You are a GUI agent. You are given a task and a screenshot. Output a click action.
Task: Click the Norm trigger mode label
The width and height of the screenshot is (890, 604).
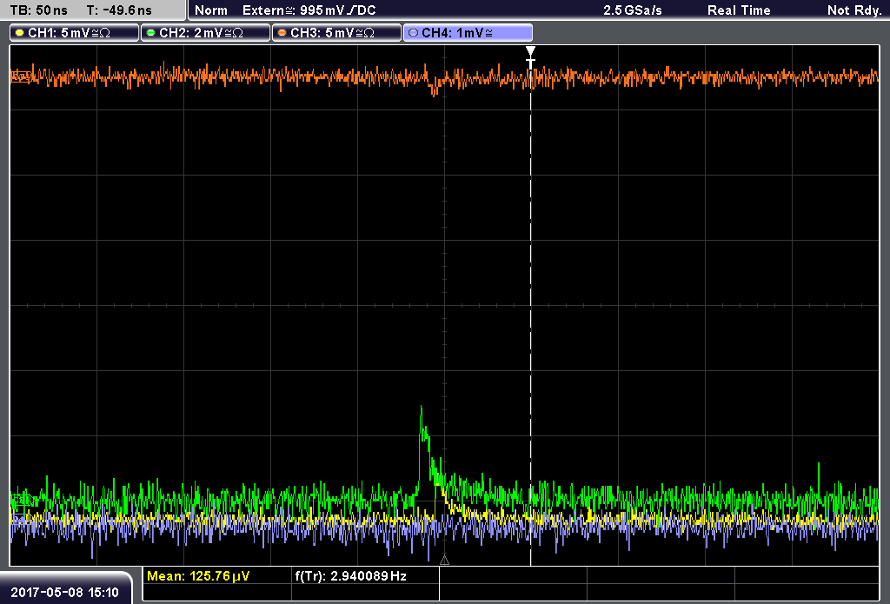point(211,10)
